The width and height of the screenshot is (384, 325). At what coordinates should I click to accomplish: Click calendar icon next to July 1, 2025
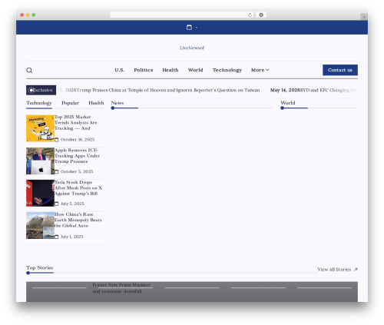click(x=57, y=237)
